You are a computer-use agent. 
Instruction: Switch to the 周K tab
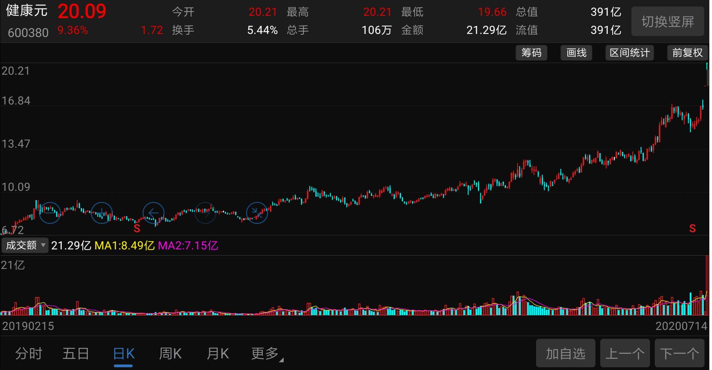pos(170,354)
